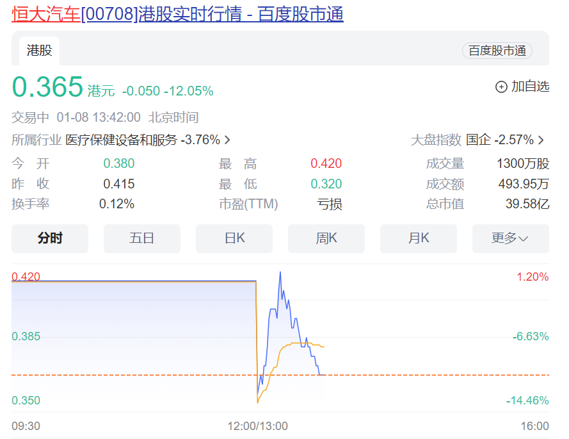Expand the industry chevron arrow after -3.76%
This screenshot has width=569, height=439.
[x=227, y=140]
